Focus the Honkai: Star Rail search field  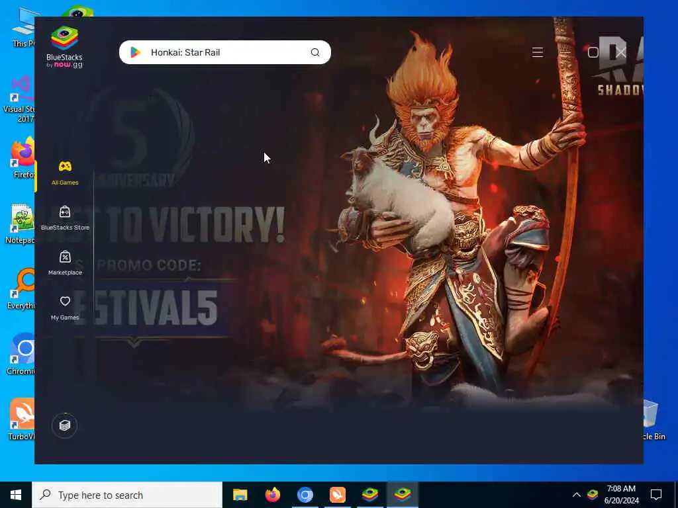point(225,52)
